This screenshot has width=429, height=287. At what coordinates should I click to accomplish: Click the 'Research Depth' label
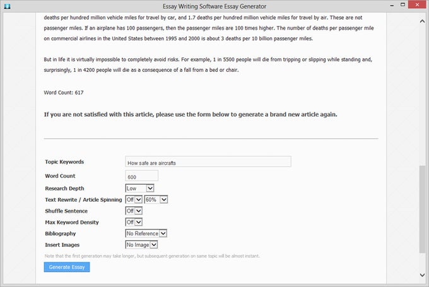(64, 189)
